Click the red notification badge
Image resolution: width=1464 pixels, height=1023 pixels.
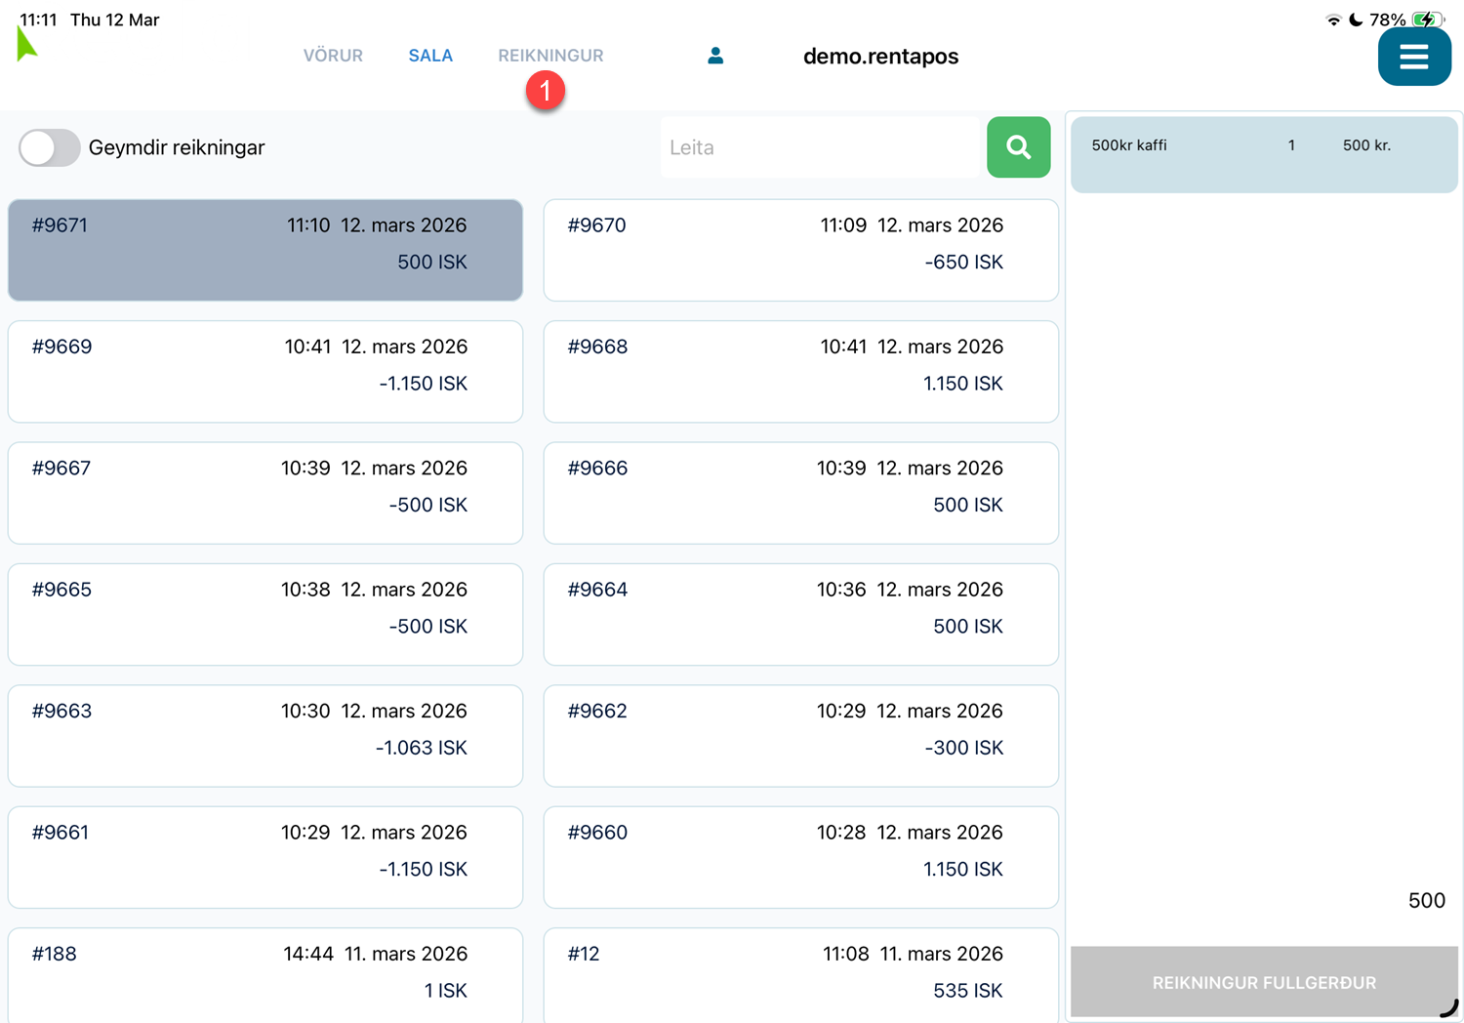(546, 91)
